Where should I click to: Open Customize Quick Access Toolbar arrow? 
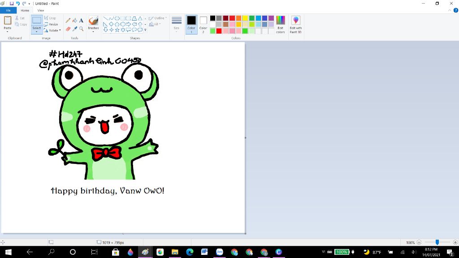tap(29, 4)
